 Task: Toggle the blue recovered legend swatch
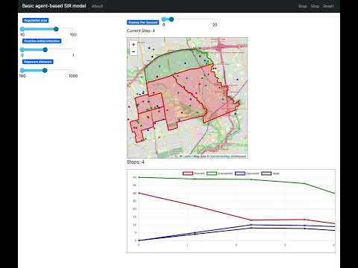pyautogui.click(x=240, y=173)
